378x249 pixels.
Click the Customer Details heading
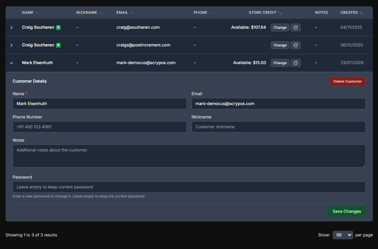click(30, 81)
